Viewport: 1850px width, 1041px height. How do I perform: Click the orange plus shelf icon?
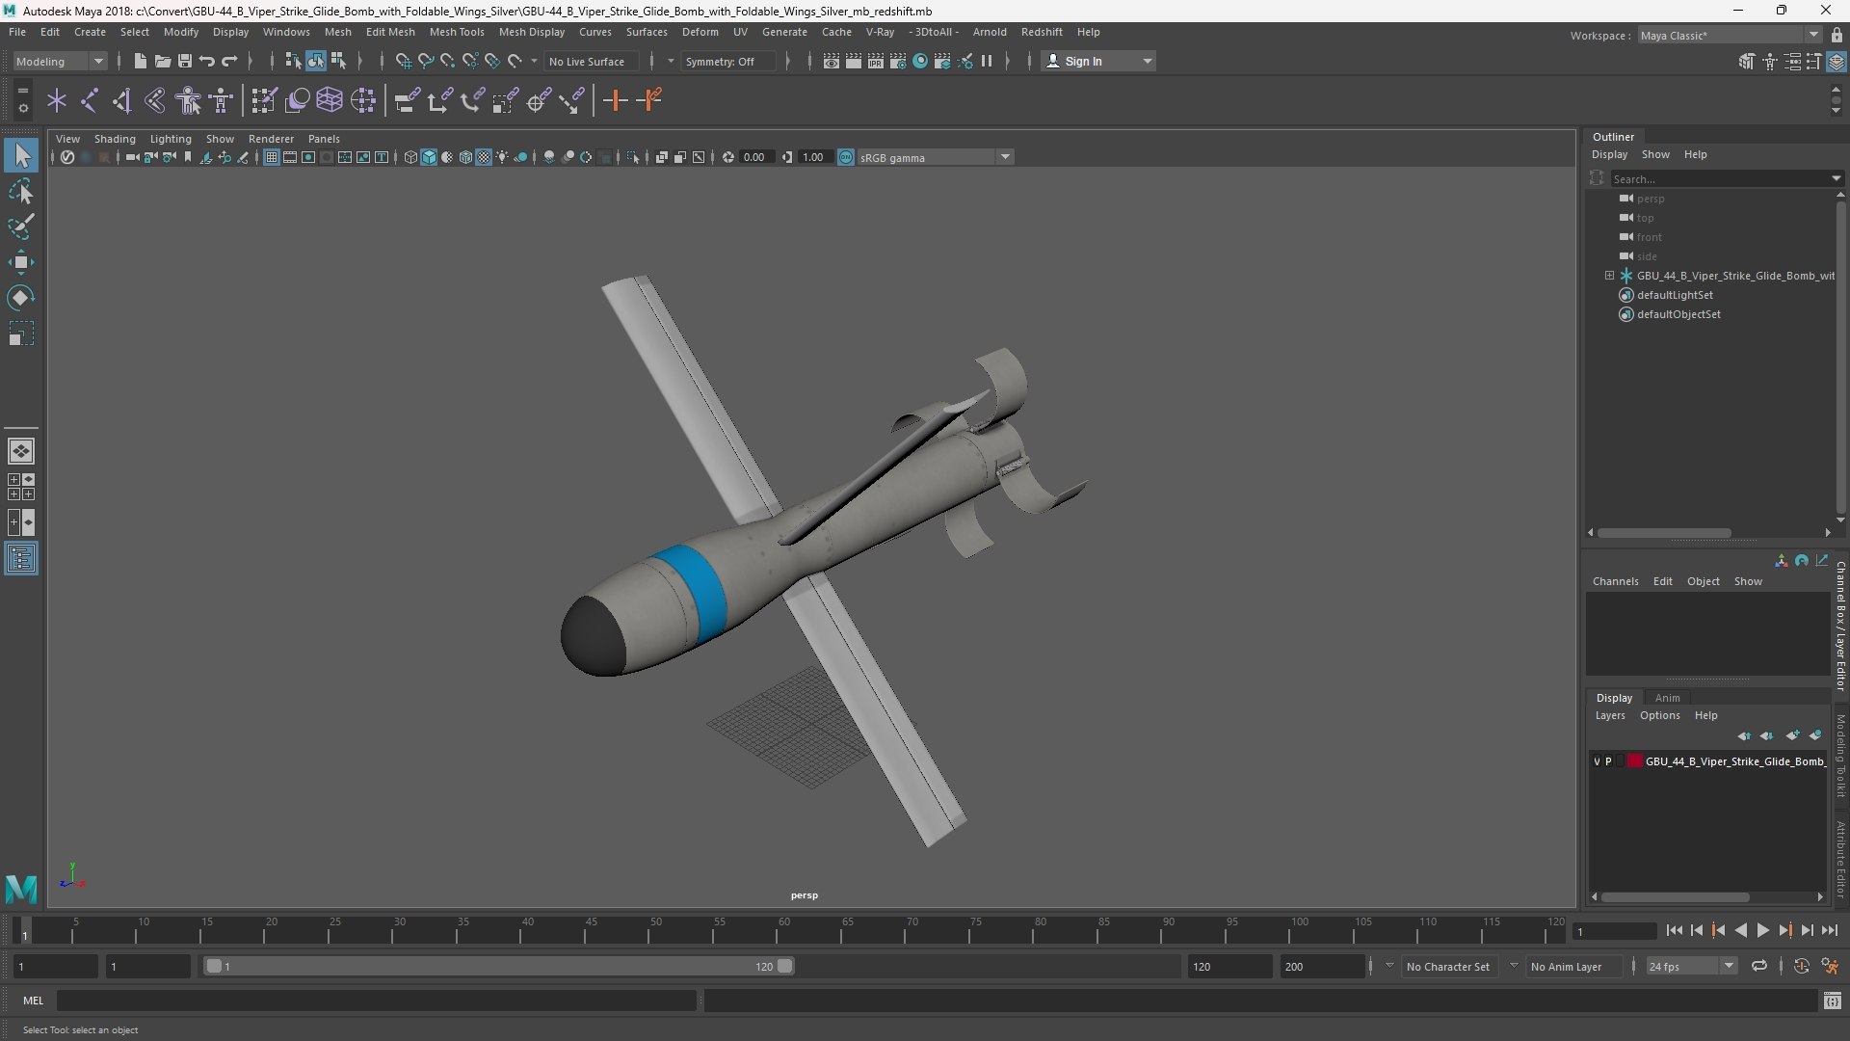[x=615, y=100]
